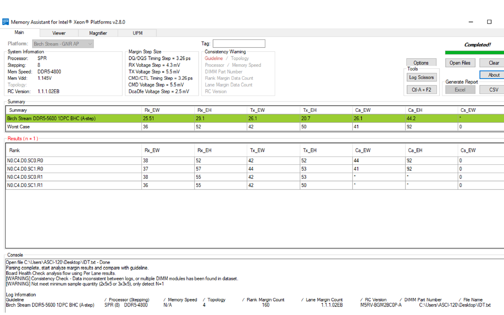Switch to the Viewer tab
This screenshot has width=504, height=315.
[x=59, y=33]
